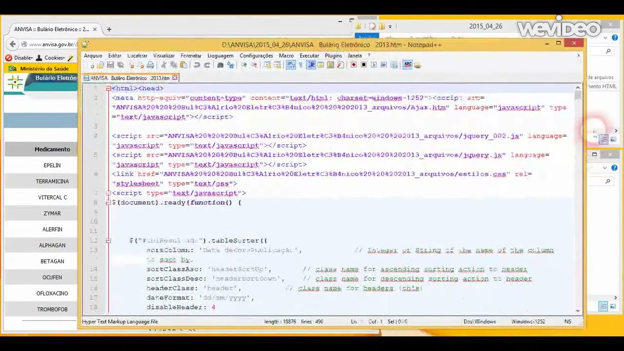This screenshot has height=351, width=624.
Task: Toggle Show All Characters pilcrow icon
Action: [x=301, y=65]
